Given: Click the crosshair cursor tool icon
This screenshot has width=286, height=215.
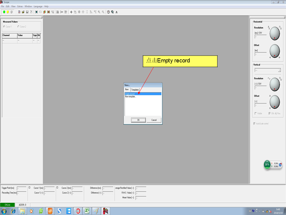Looking at the screenshot, I should 71,12.
